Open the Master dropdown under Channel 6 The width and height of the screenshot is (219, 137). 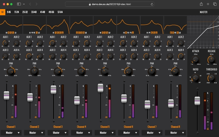click(x=129, y=133)
